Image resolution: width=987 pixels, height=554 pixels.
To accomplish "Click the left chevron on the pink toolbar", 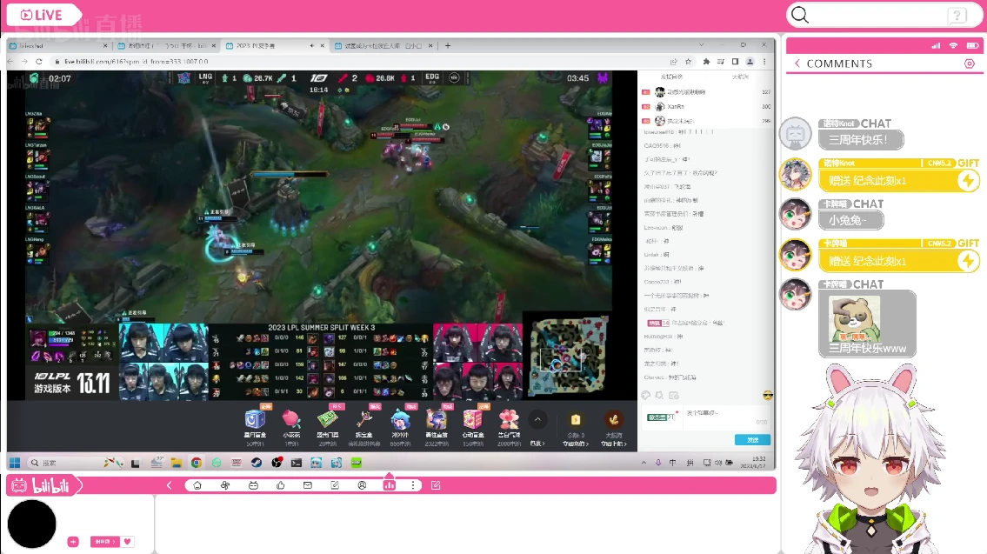I will [169, 485].
